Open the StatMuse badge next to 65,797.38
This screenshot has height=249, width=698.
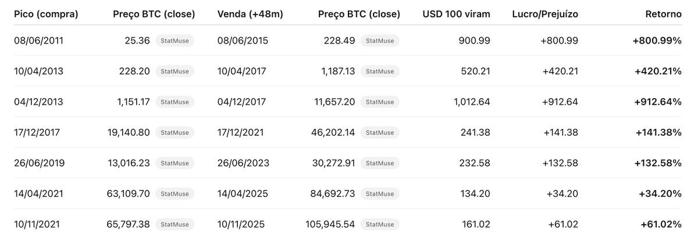(x=174, y=224)
